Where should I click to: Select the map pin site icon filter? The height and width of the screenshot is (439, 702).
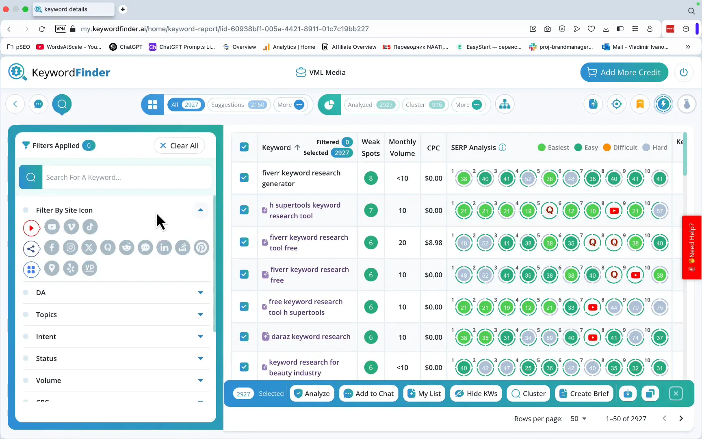pyautogui.click(x=52, y=268)
